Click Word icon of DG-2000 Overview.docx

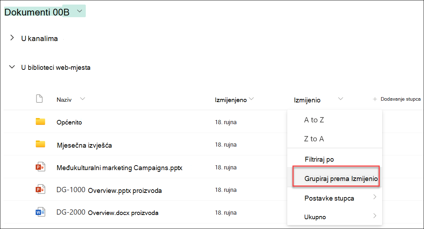tap(40, 212)
